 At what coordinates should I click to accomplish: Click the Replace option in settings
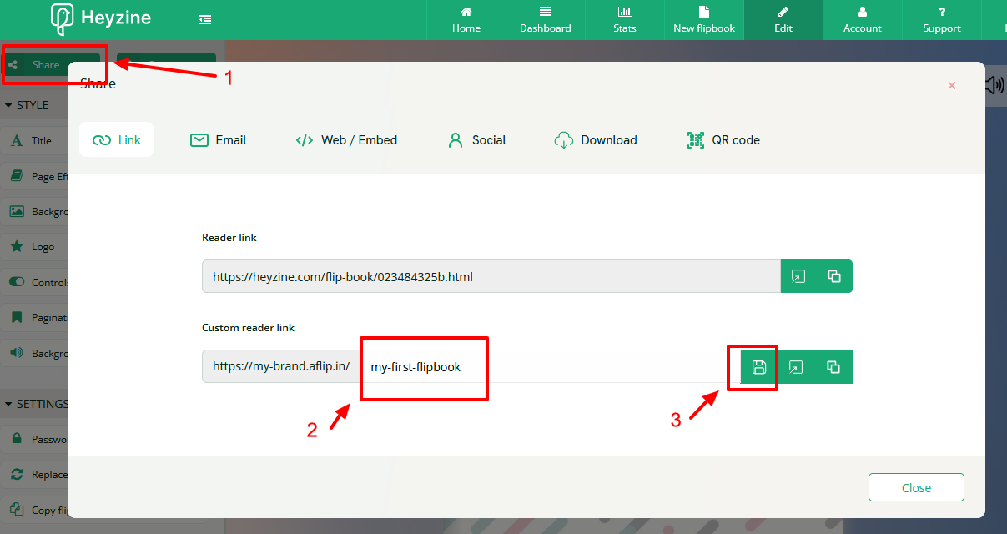click(33, 475)
